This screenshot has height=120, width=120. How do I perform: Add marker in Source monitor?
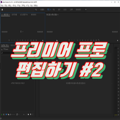pos(9,40)
